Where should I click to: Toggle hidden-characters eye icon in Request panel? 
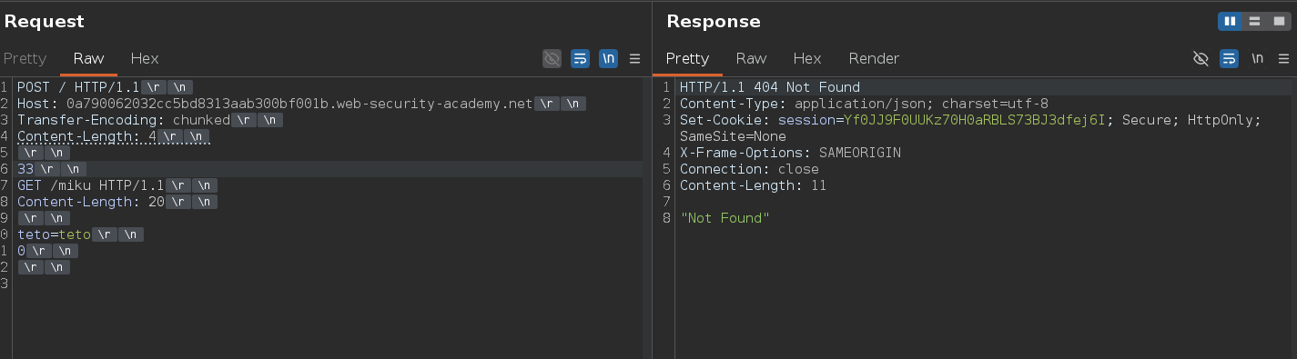point(552,59)
